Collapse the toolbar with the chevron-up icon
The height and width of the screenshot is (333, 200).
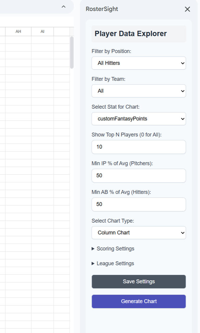pos(63,7)
